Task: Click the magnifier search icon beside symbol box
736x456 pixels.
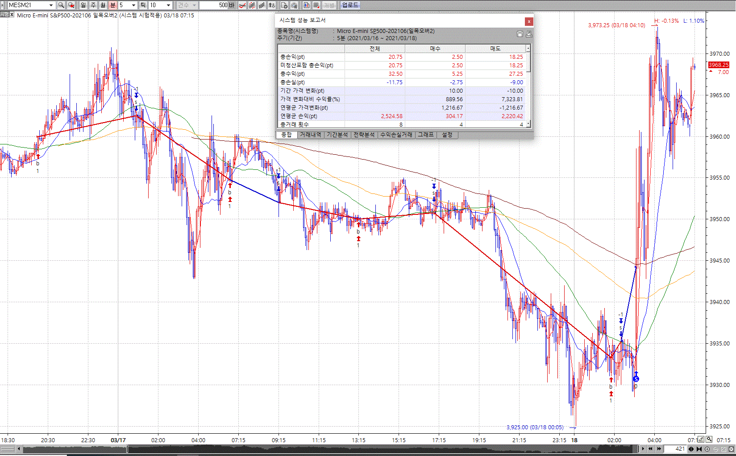Action: coord(61,5)
